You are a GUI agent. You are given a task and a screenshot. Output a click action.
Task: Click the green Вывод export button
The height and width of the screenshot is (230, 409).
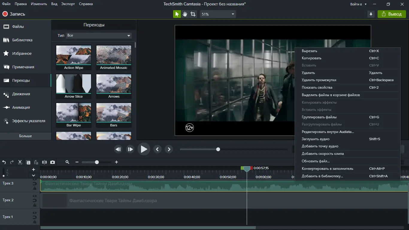(x=392, y=14)
